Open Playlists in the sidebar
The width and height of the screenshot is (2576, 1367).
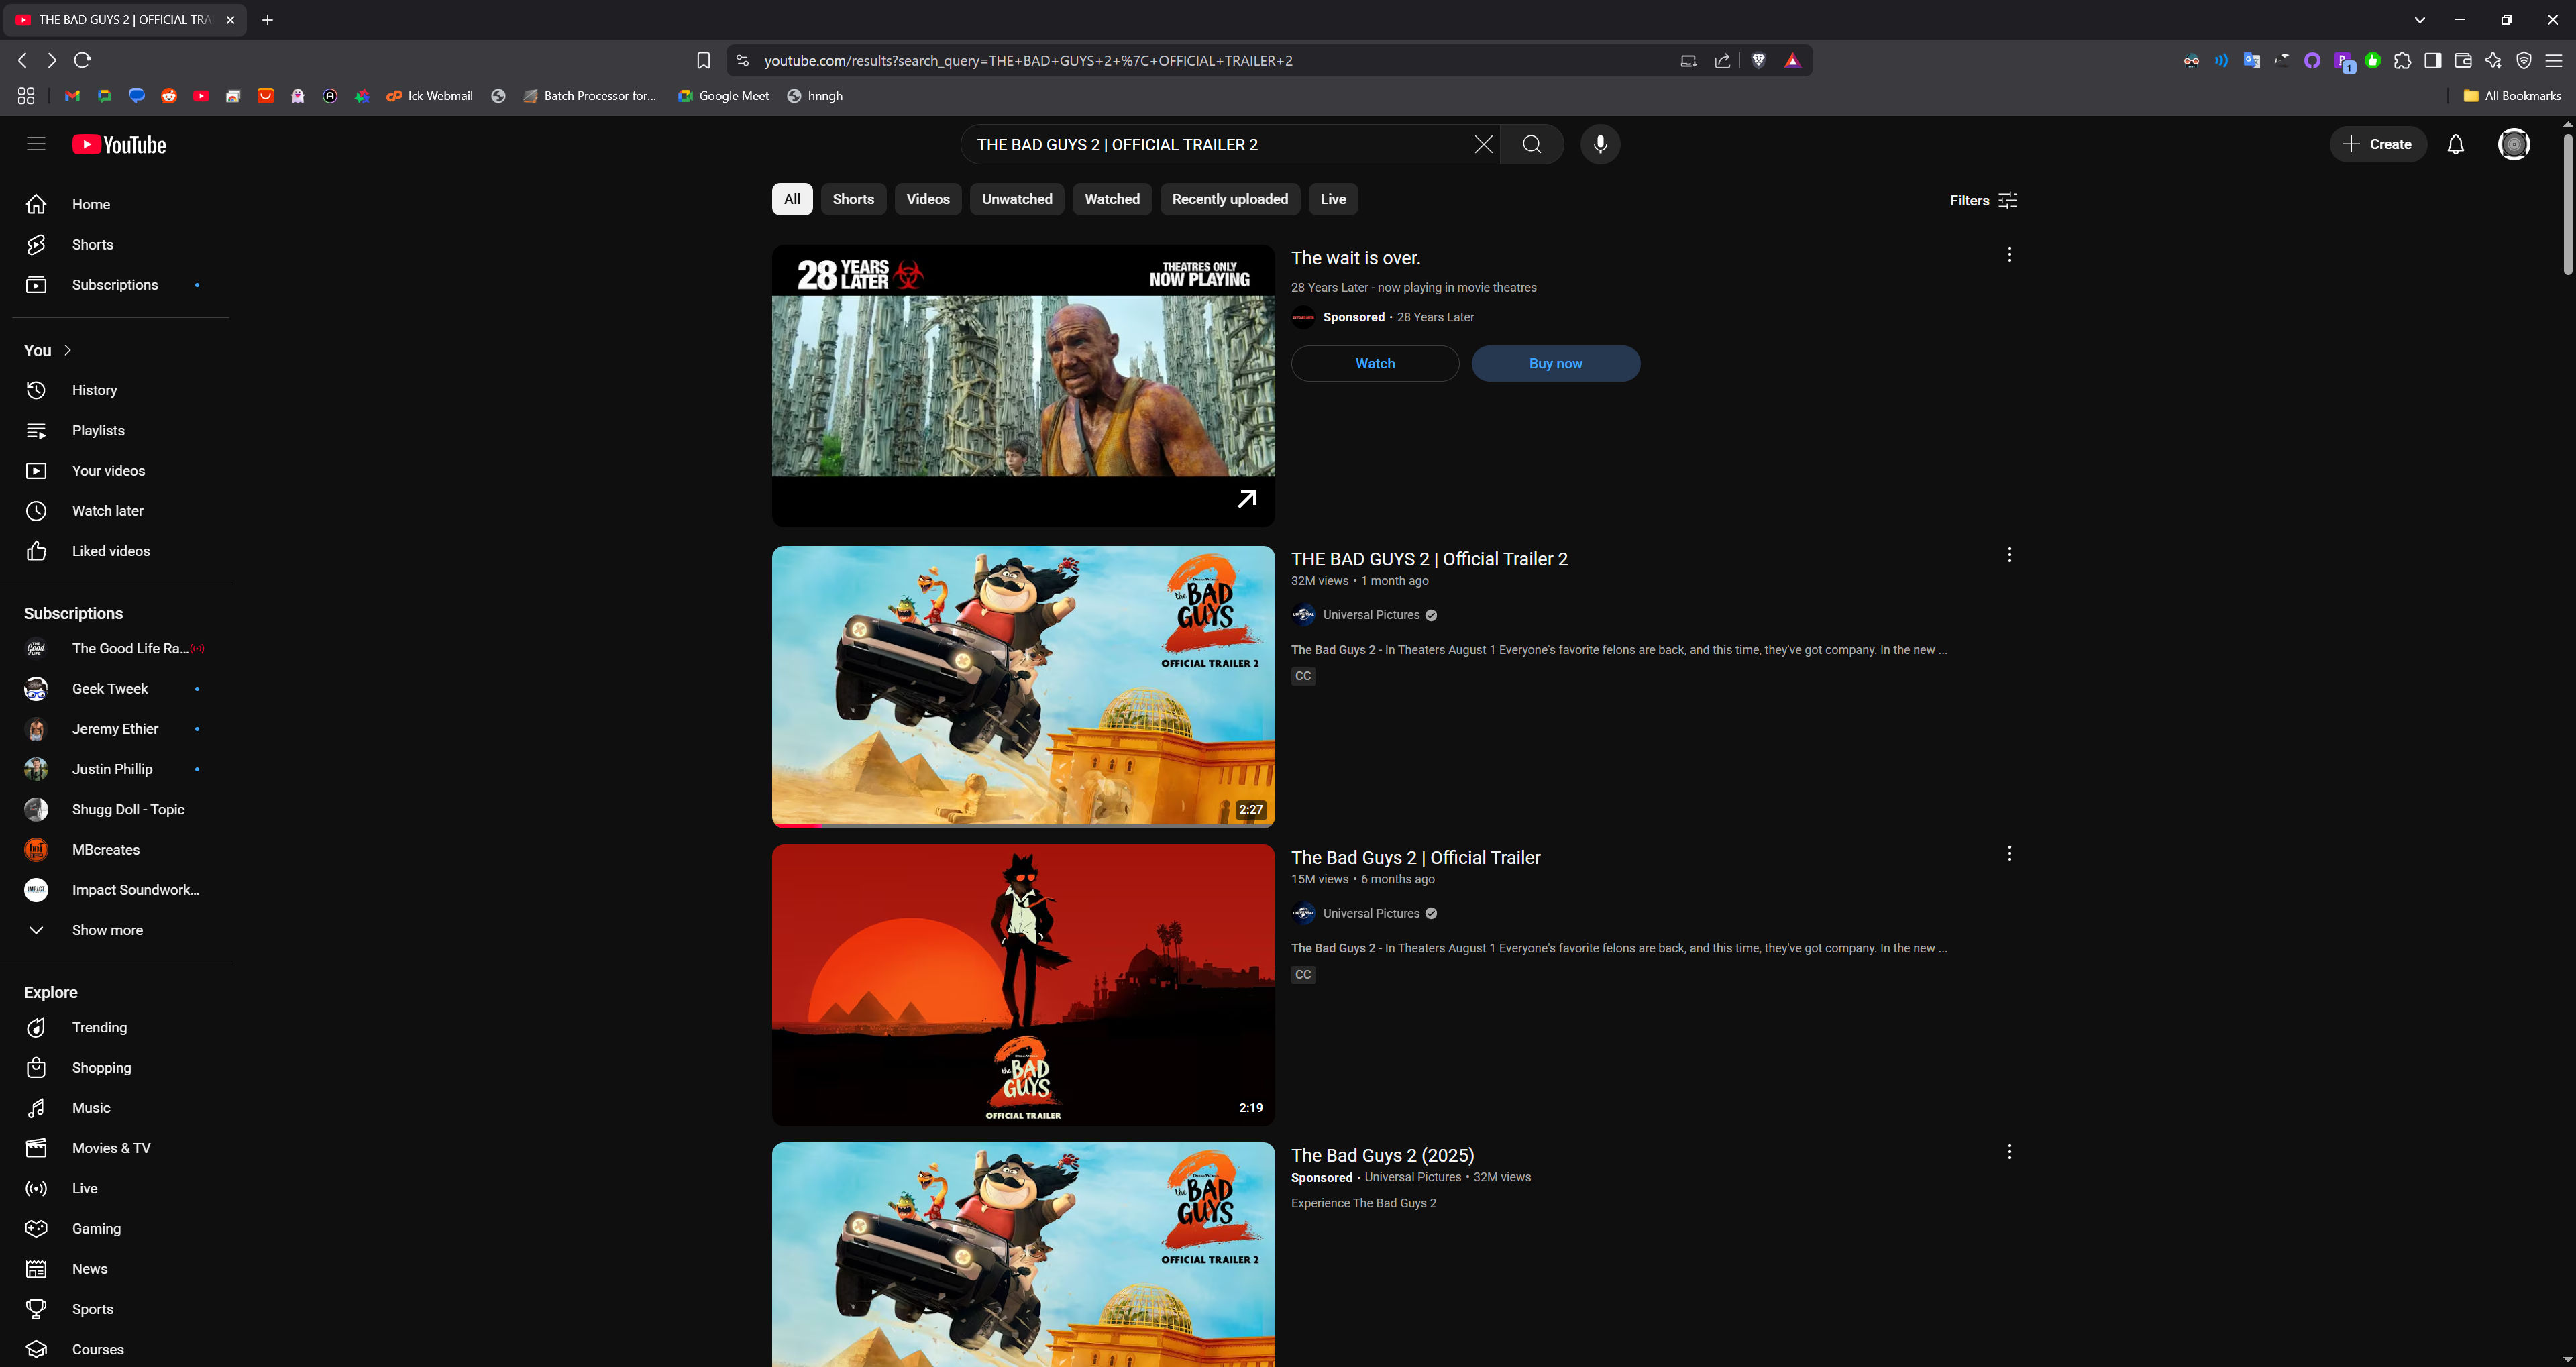coord(115,431)
